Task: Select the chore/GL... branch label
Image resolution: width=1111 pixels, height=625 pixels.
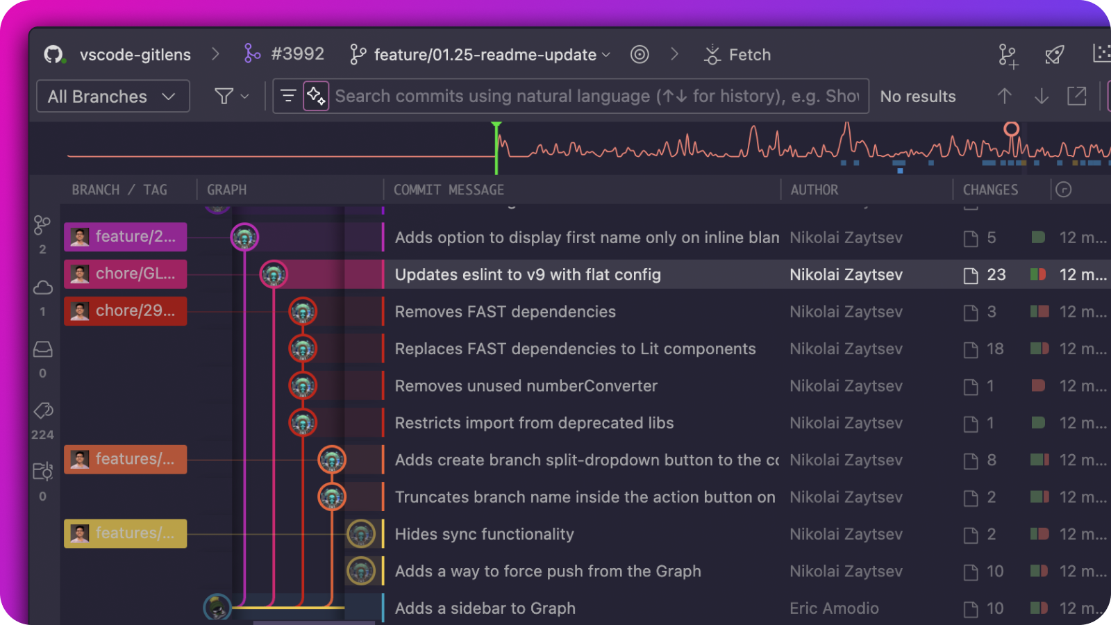Action: click(x=125, y=274)
